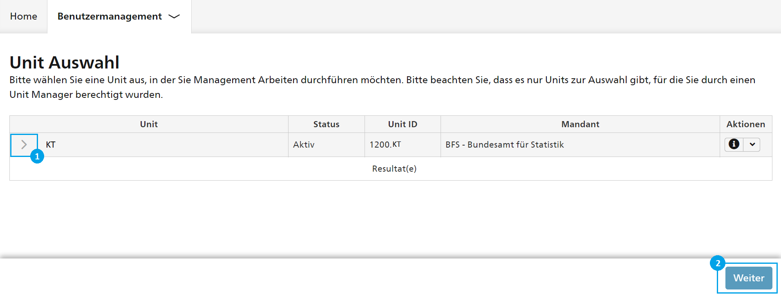Click the Unit ID column header
This screenshot has height=296, width=781.
[403, 124]
